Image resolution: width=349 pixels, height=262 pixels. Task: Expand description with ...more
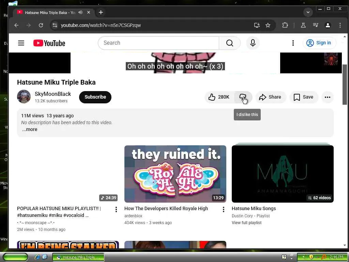30,129
